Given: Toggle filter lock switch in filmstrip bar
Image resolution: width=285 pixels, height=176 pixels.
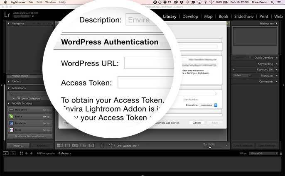Looking at the screenshot, I should coord(281,153).
